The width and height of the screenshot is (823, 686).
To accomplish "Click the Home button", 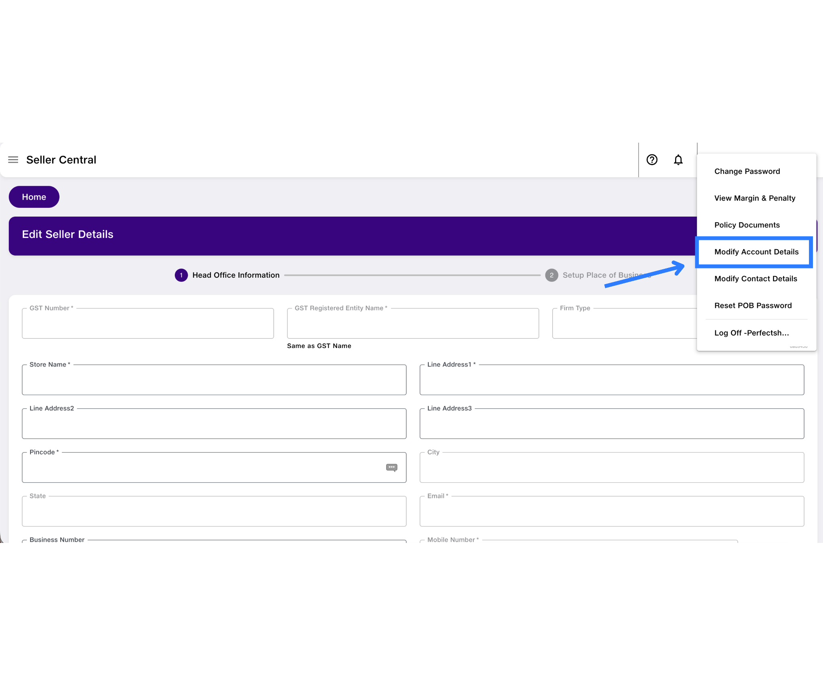I will (x=34, y=197).
